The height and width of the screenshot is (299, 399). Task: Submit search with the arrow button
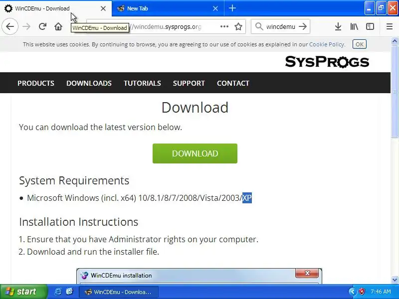click(x=303, y=26)
